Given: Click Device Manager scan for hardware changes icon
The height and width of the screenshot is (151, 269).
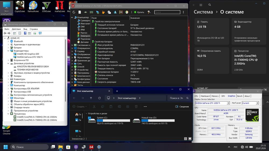Looking at the screenshot, I should click(35, 33).
